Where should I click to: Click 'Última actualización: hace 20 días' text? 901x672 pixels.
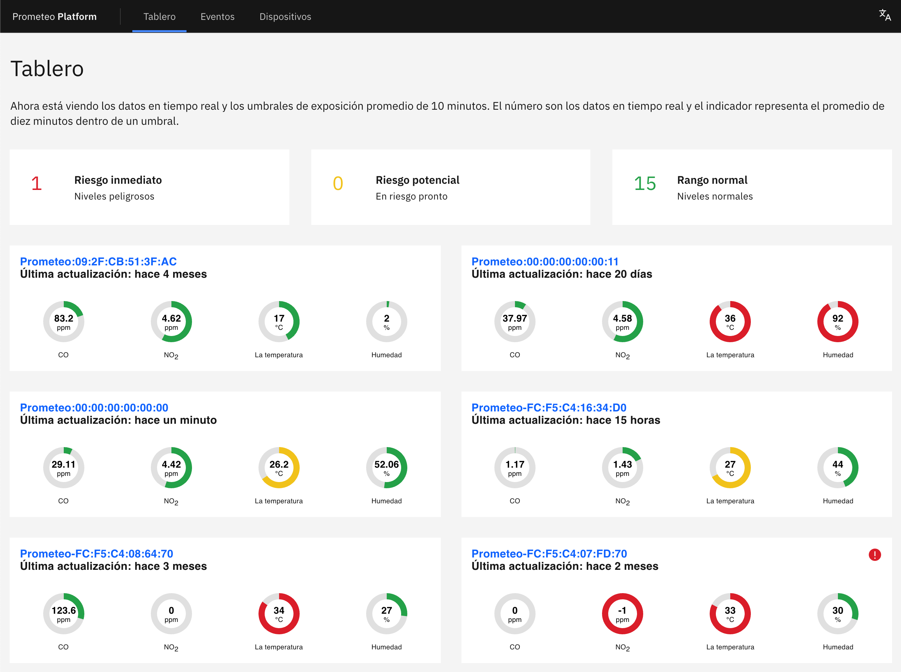pyautogui.click(x=562, y=274)
